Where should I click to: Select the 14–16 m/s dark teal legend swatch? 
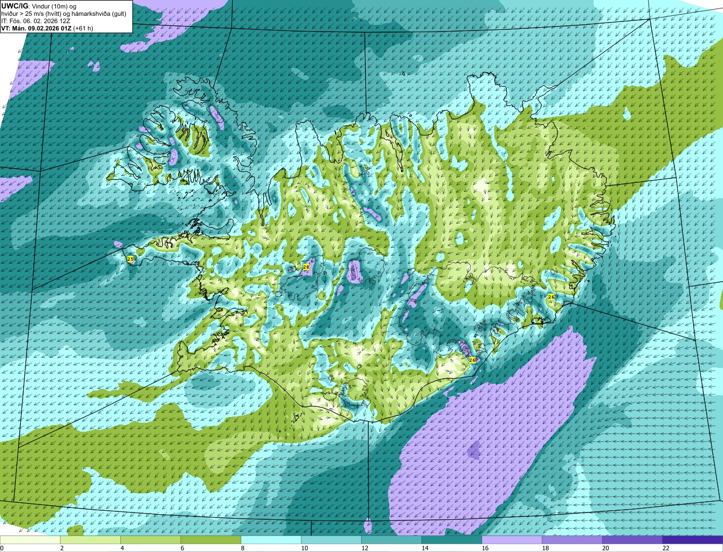(x=452, y=540)
